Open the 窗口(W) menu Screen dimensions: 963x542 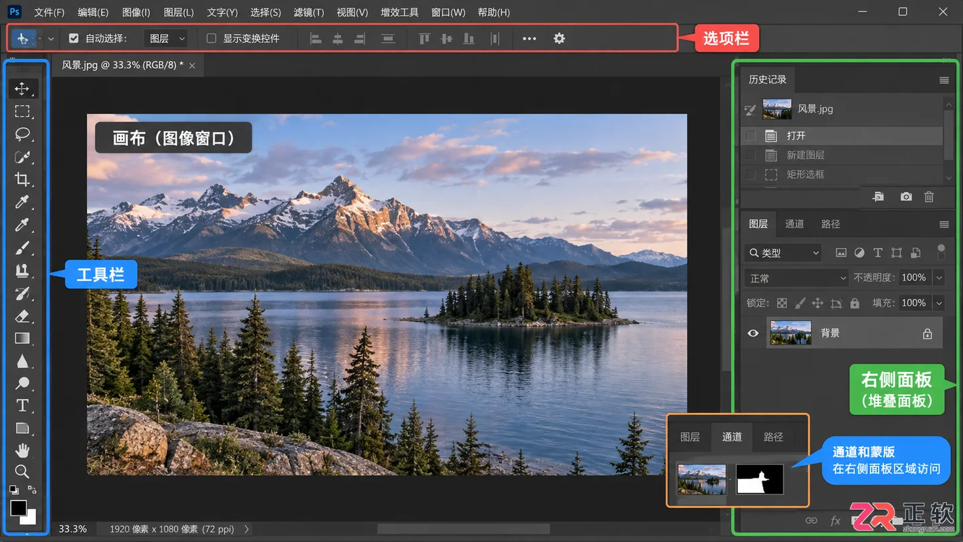click(449, 12)
